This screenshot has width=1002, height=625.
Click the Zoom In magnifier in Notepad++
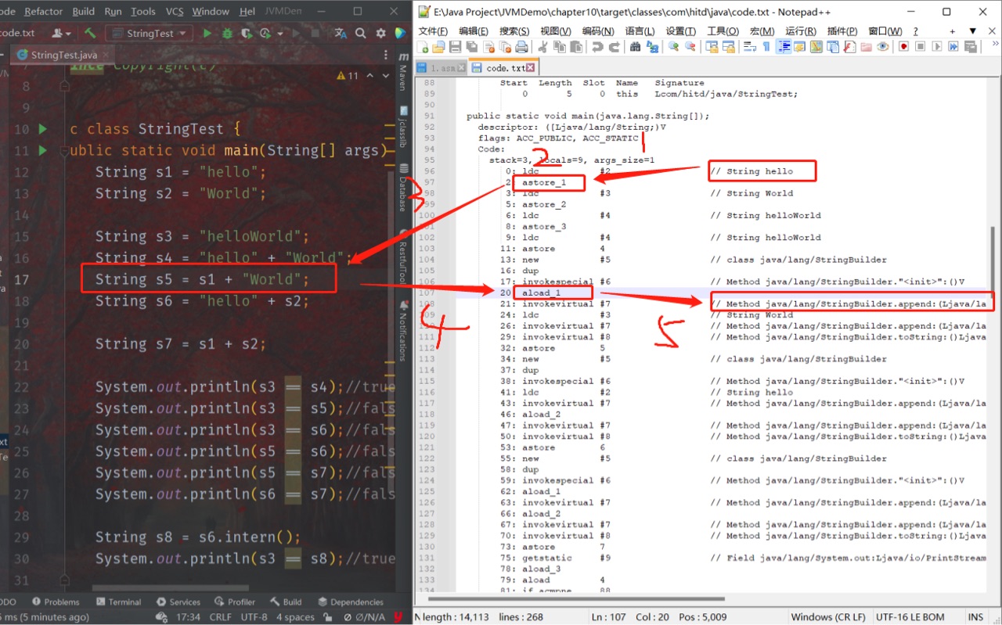(x=673, y=47)
